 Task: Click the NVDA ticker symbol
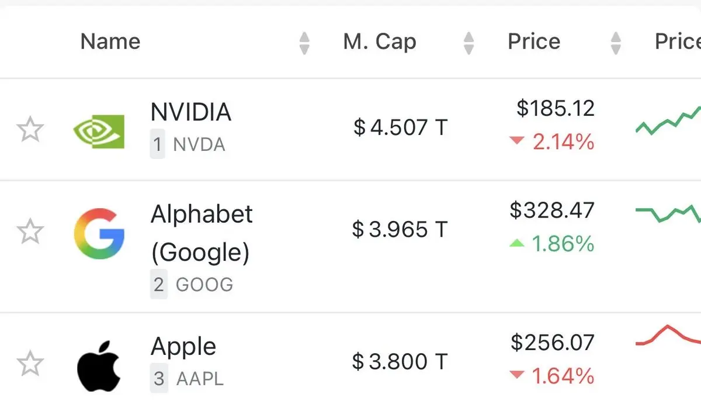(x=199, y=144)
